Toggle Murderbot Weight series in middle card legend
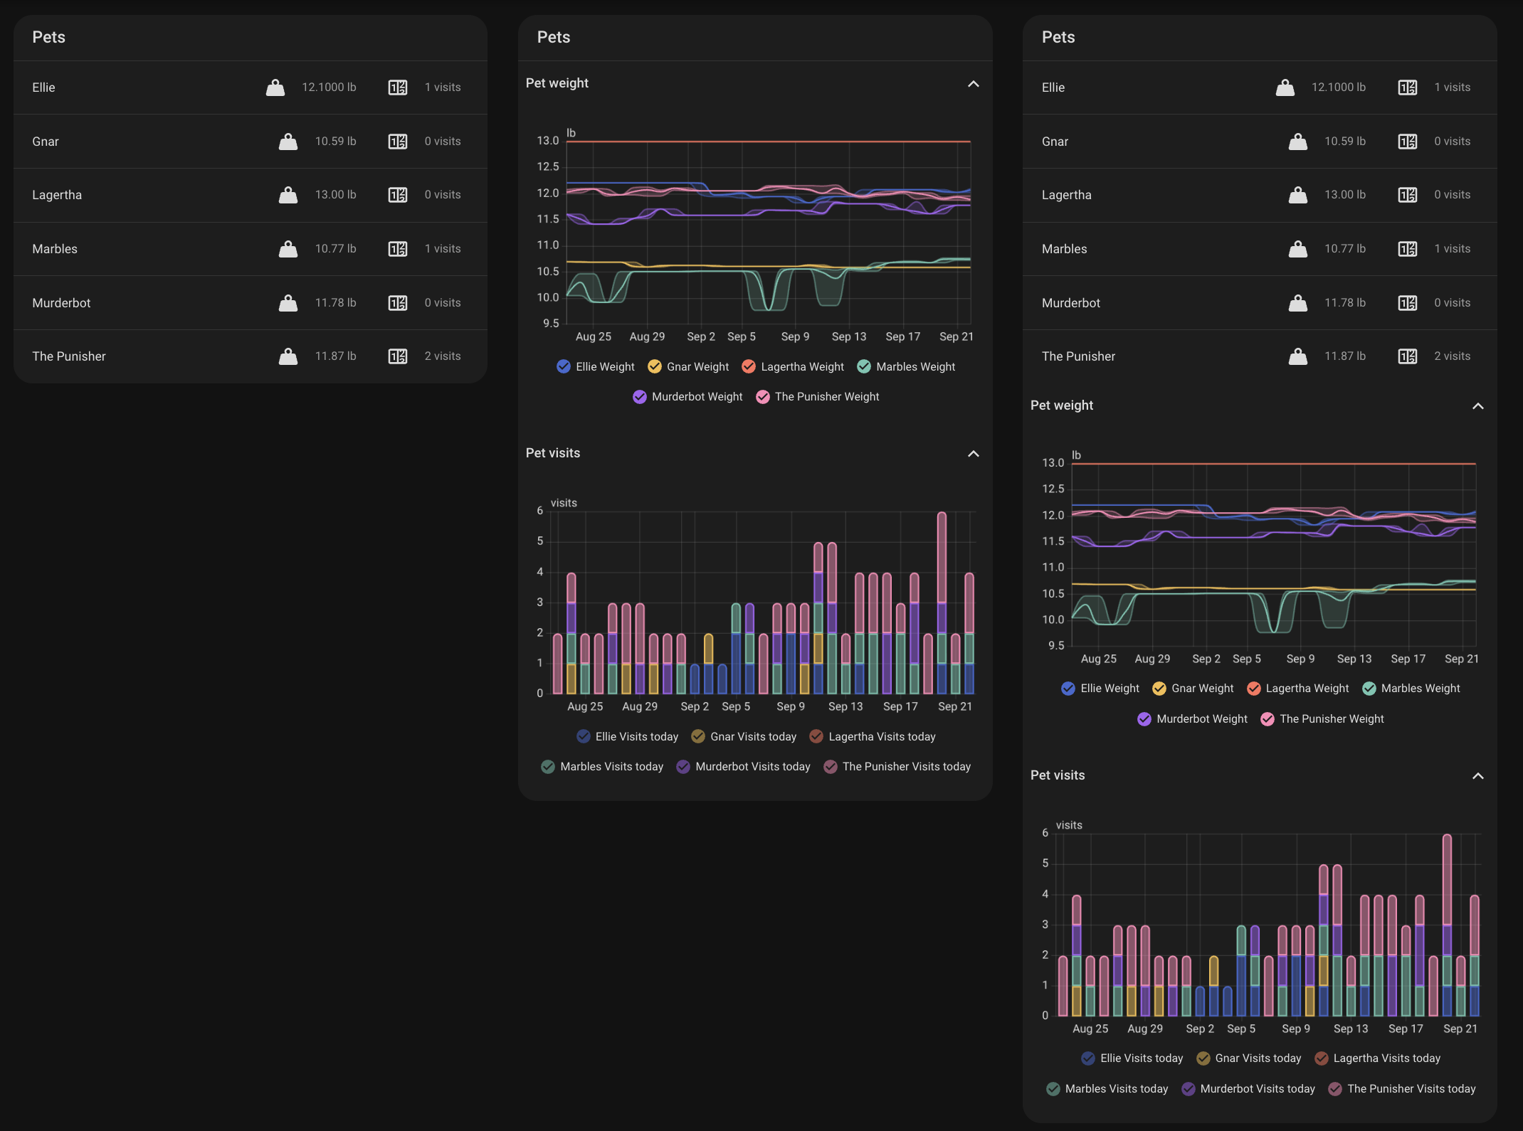The height and width of the screenshot is (1131, 1523). [687, 397]
